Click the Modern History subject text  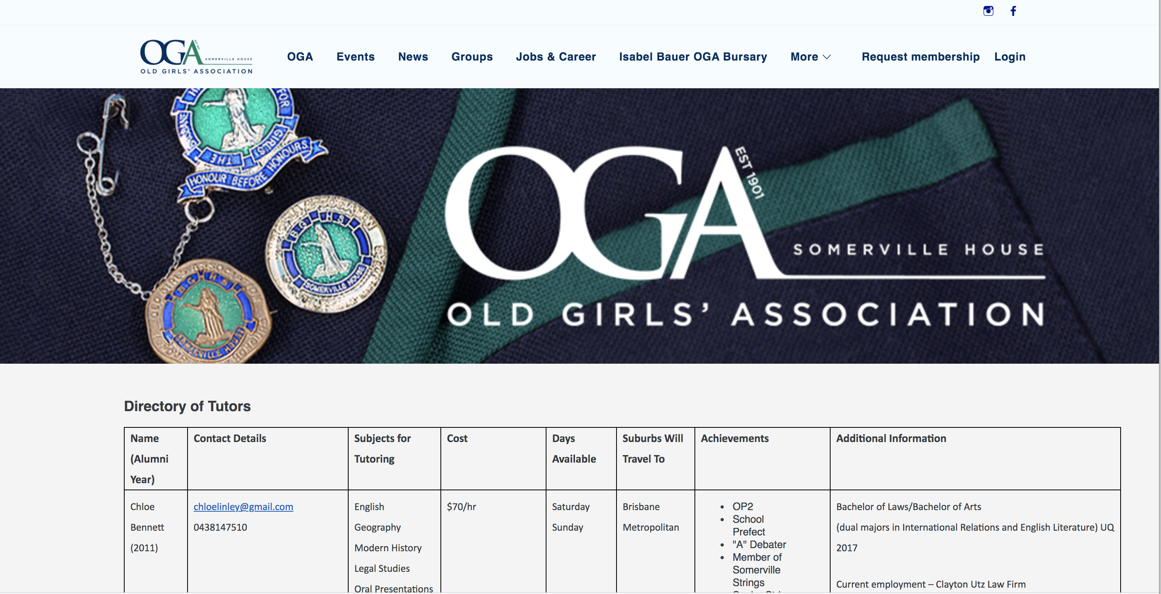(388, 548)
